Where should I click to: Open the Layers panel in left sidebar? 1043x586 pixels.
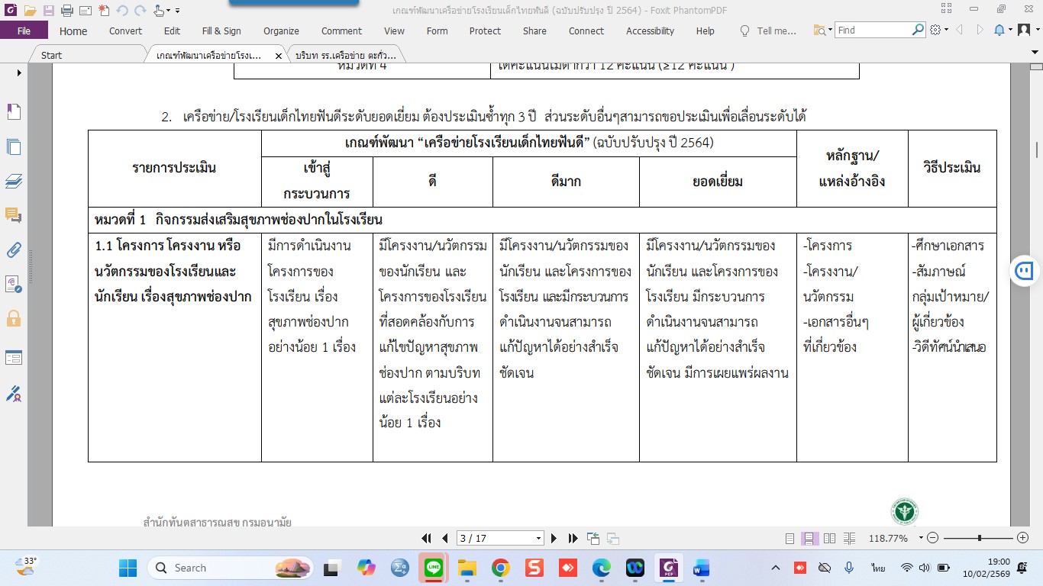pos(14,181)
